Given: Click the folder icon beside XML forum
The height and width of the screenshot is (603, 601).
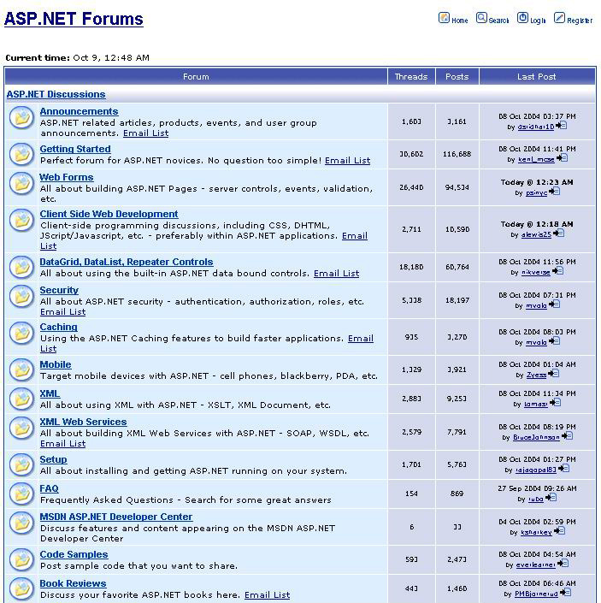Looking at the screenshot, I should click(21, 399).
